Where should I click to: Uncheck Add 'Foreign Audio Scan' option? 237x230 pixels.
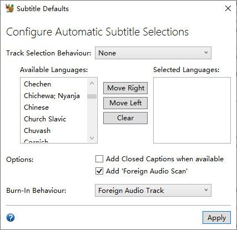(99, 171)
